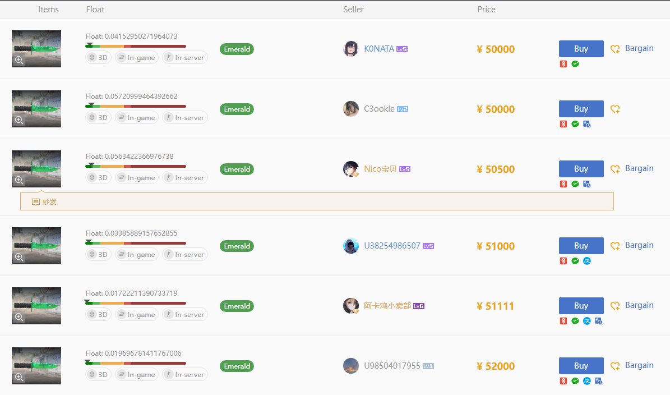Click the Emerald tag in KONATA's row

237,49
